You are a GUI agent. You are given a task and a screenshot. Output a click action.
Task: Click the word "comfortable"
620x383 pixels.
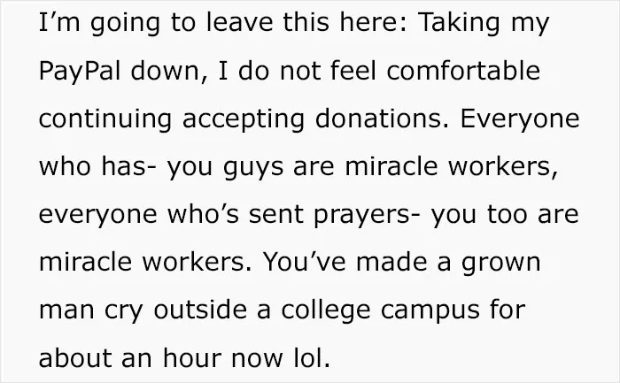pos(463,71)
